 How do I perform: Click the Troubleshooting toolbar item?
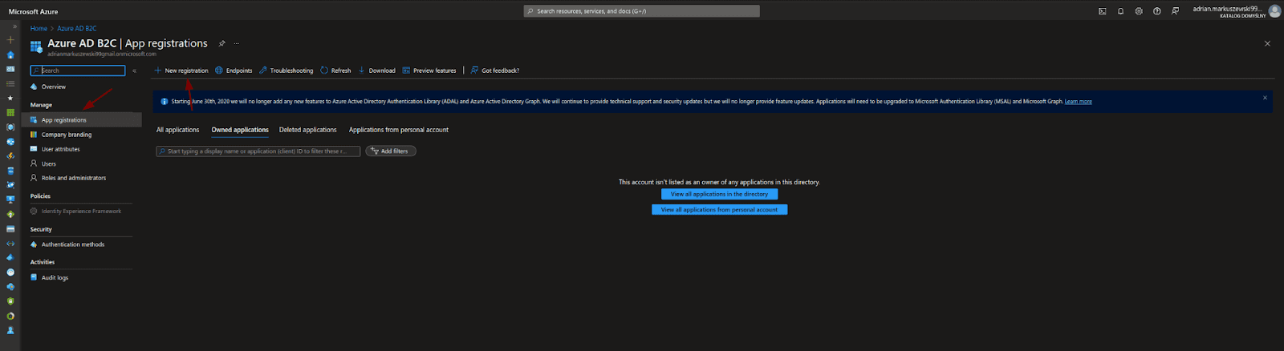pos(286,71)
